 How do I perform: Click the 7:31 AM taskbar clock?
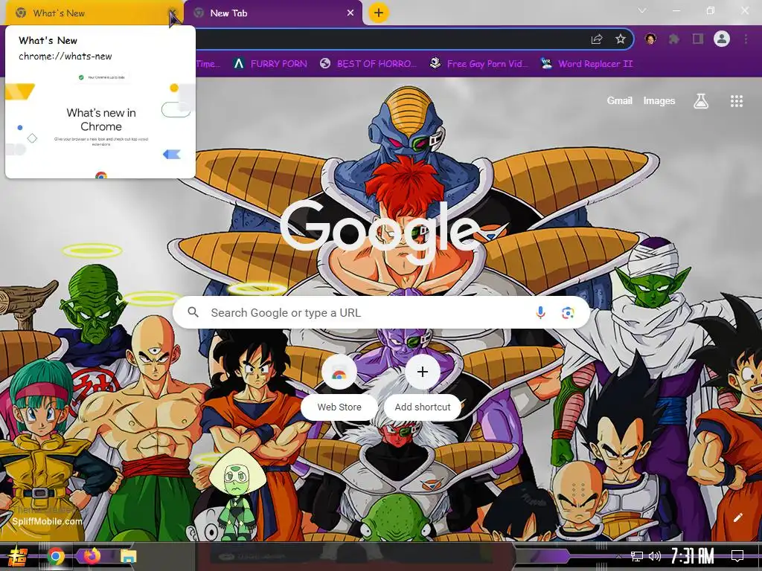pyautogui.click(x=693, y=556)
